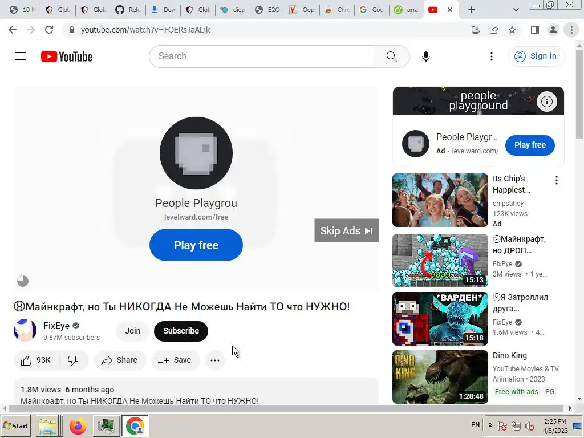Screen dimensions: 584x438
Task: Sign in to YouTube
Action: coord(536,56)
